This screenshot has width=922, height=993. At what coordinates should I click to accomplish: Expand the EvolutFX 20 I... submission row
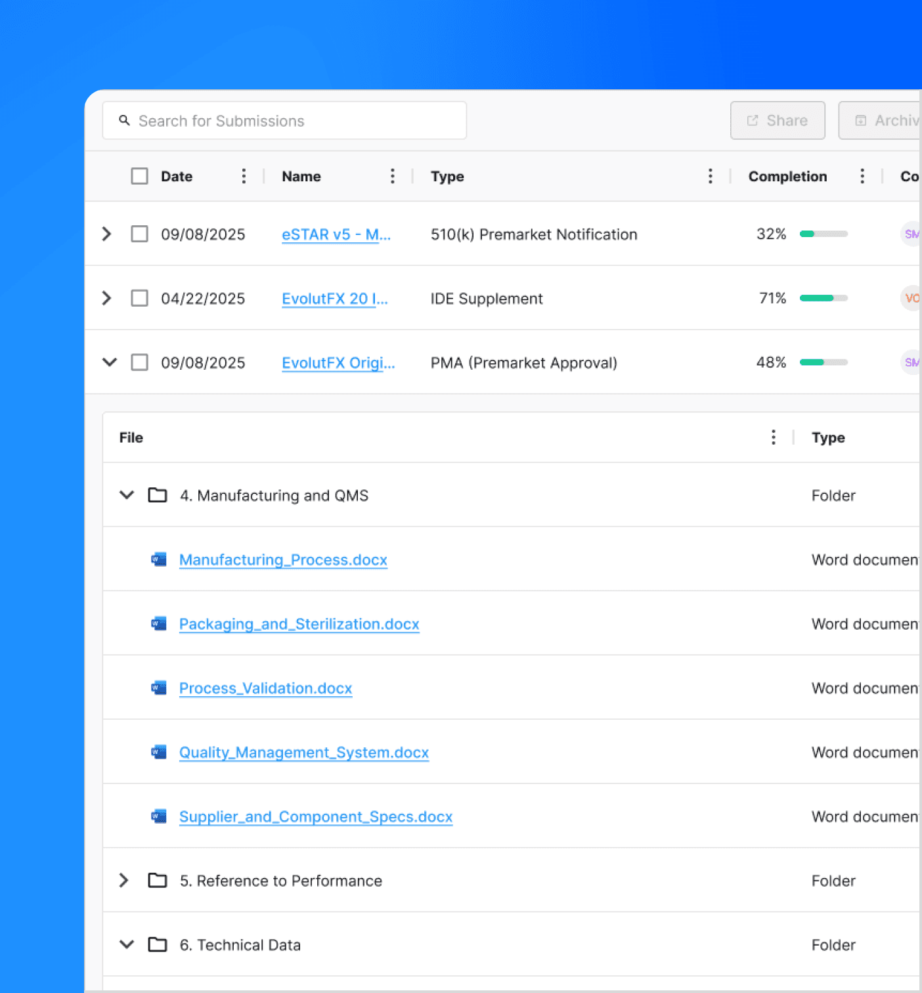tap(107, 298)
